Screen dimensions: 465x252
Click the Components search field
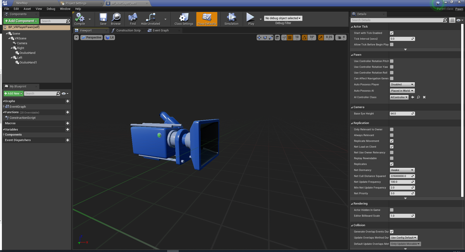click(55, 21)
